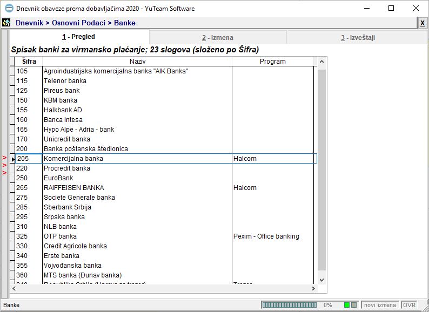Click scroll down arrow of the bank list
The height and width of the screenshot is (312, 429).
click(322, 280)
